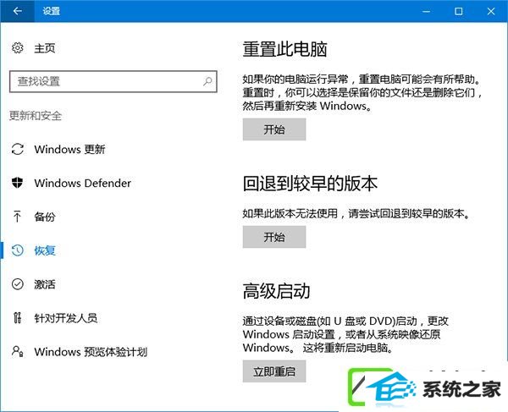Open 主页 home link
The image size is (508, 412).
pyautogui.click(x=45, y=48)
